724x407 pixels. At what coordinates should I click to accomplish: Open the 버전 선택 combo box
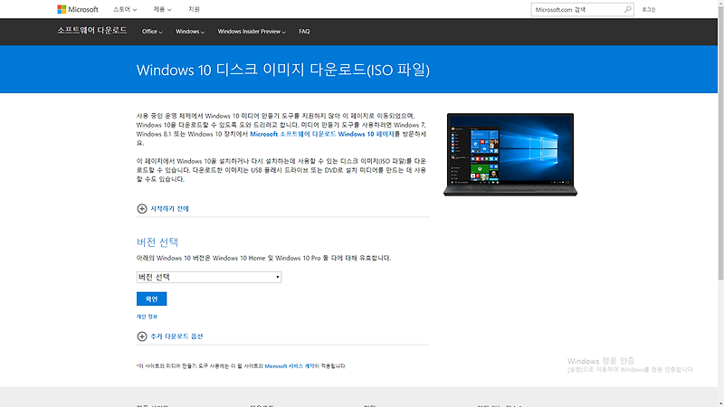[x=209, y=277]
